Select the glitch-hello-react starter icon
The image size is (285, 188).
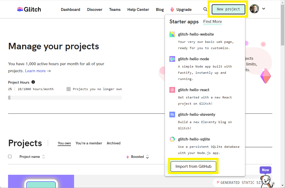[x=172, y=90]
